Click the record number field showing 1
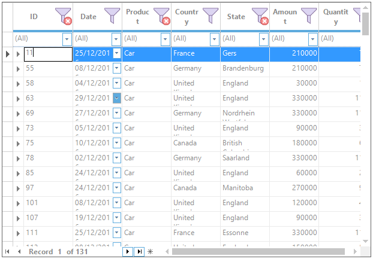 point(59,252)
